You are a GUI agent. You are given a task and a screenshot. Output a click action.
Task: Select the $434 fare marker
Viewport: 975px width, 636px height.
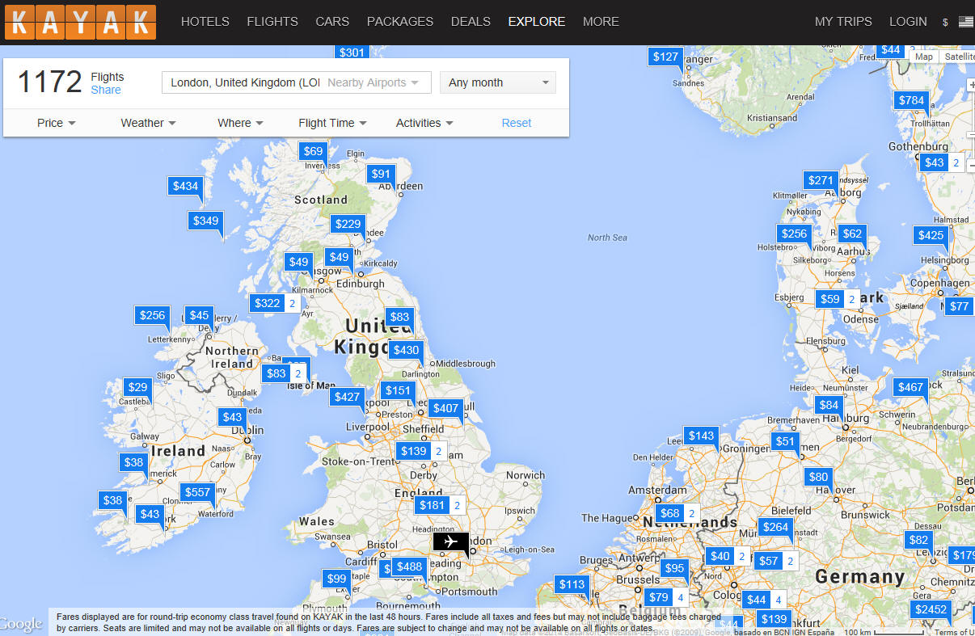pyautogui.click(x=185, y=186)
